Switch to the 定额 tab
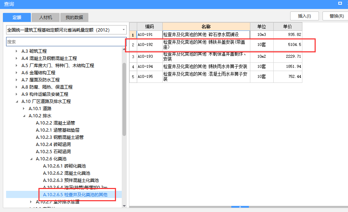This screenshot has height=212, width=348. click(17, 17)
